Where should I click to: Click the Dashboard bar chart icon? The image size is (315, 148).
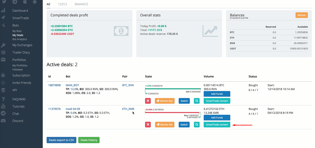[x=3, y=11]
